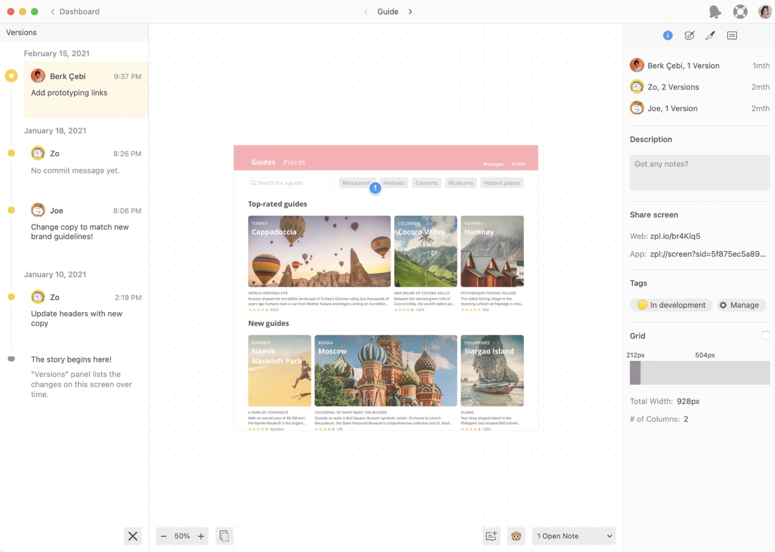Viewport: 775px width, 552px height.
Task: Select the snapshot capture tool
Action: point(224,536)
